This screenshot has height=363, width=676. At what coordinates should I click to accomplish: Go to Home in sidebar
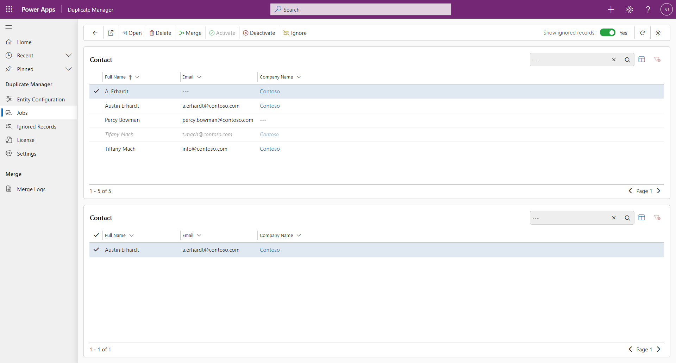(x=39, y=42)
